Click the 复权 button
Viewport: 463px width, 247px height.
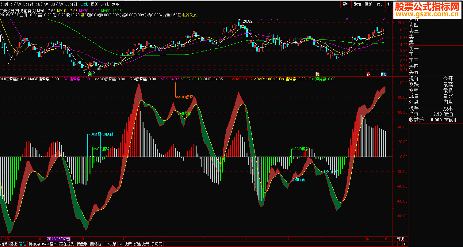pyautogui.click(x=346, y=4)
